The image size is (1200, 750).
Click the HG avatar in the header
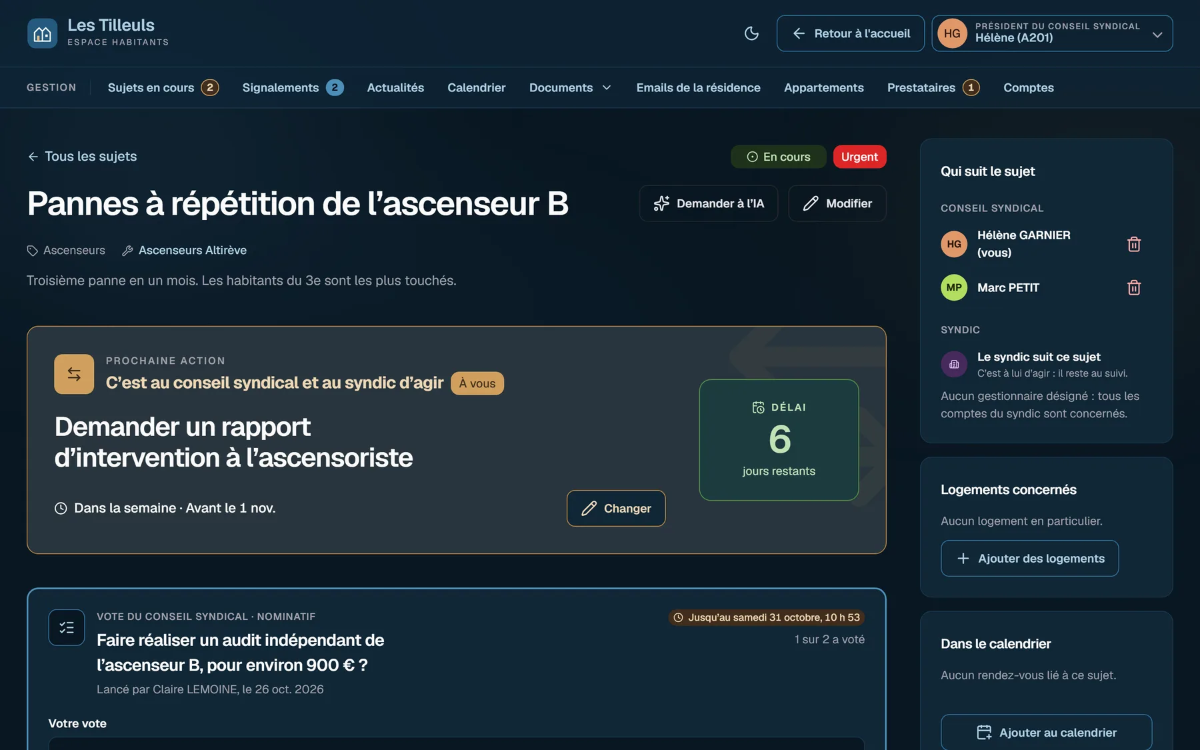click(x=952, y=33)
